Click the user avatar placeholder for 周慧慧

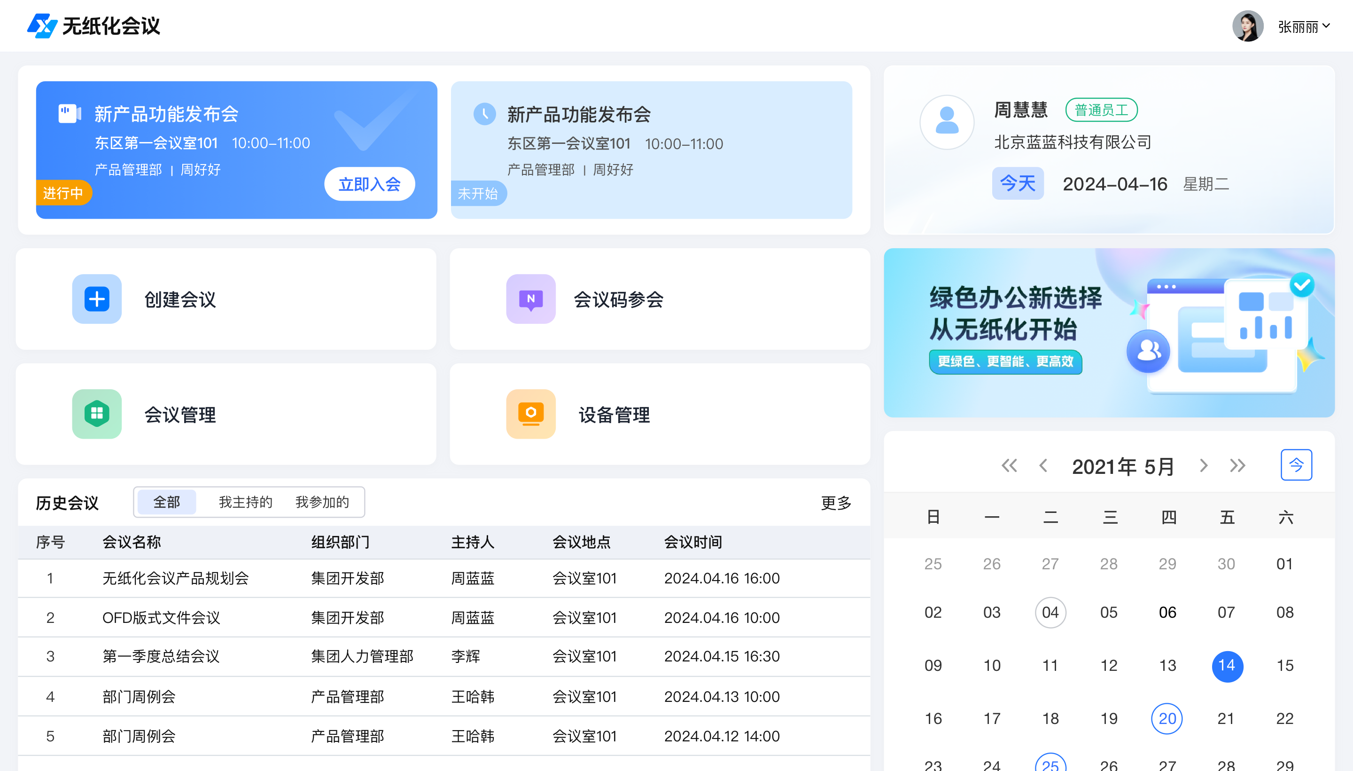[x=947, y=122]
